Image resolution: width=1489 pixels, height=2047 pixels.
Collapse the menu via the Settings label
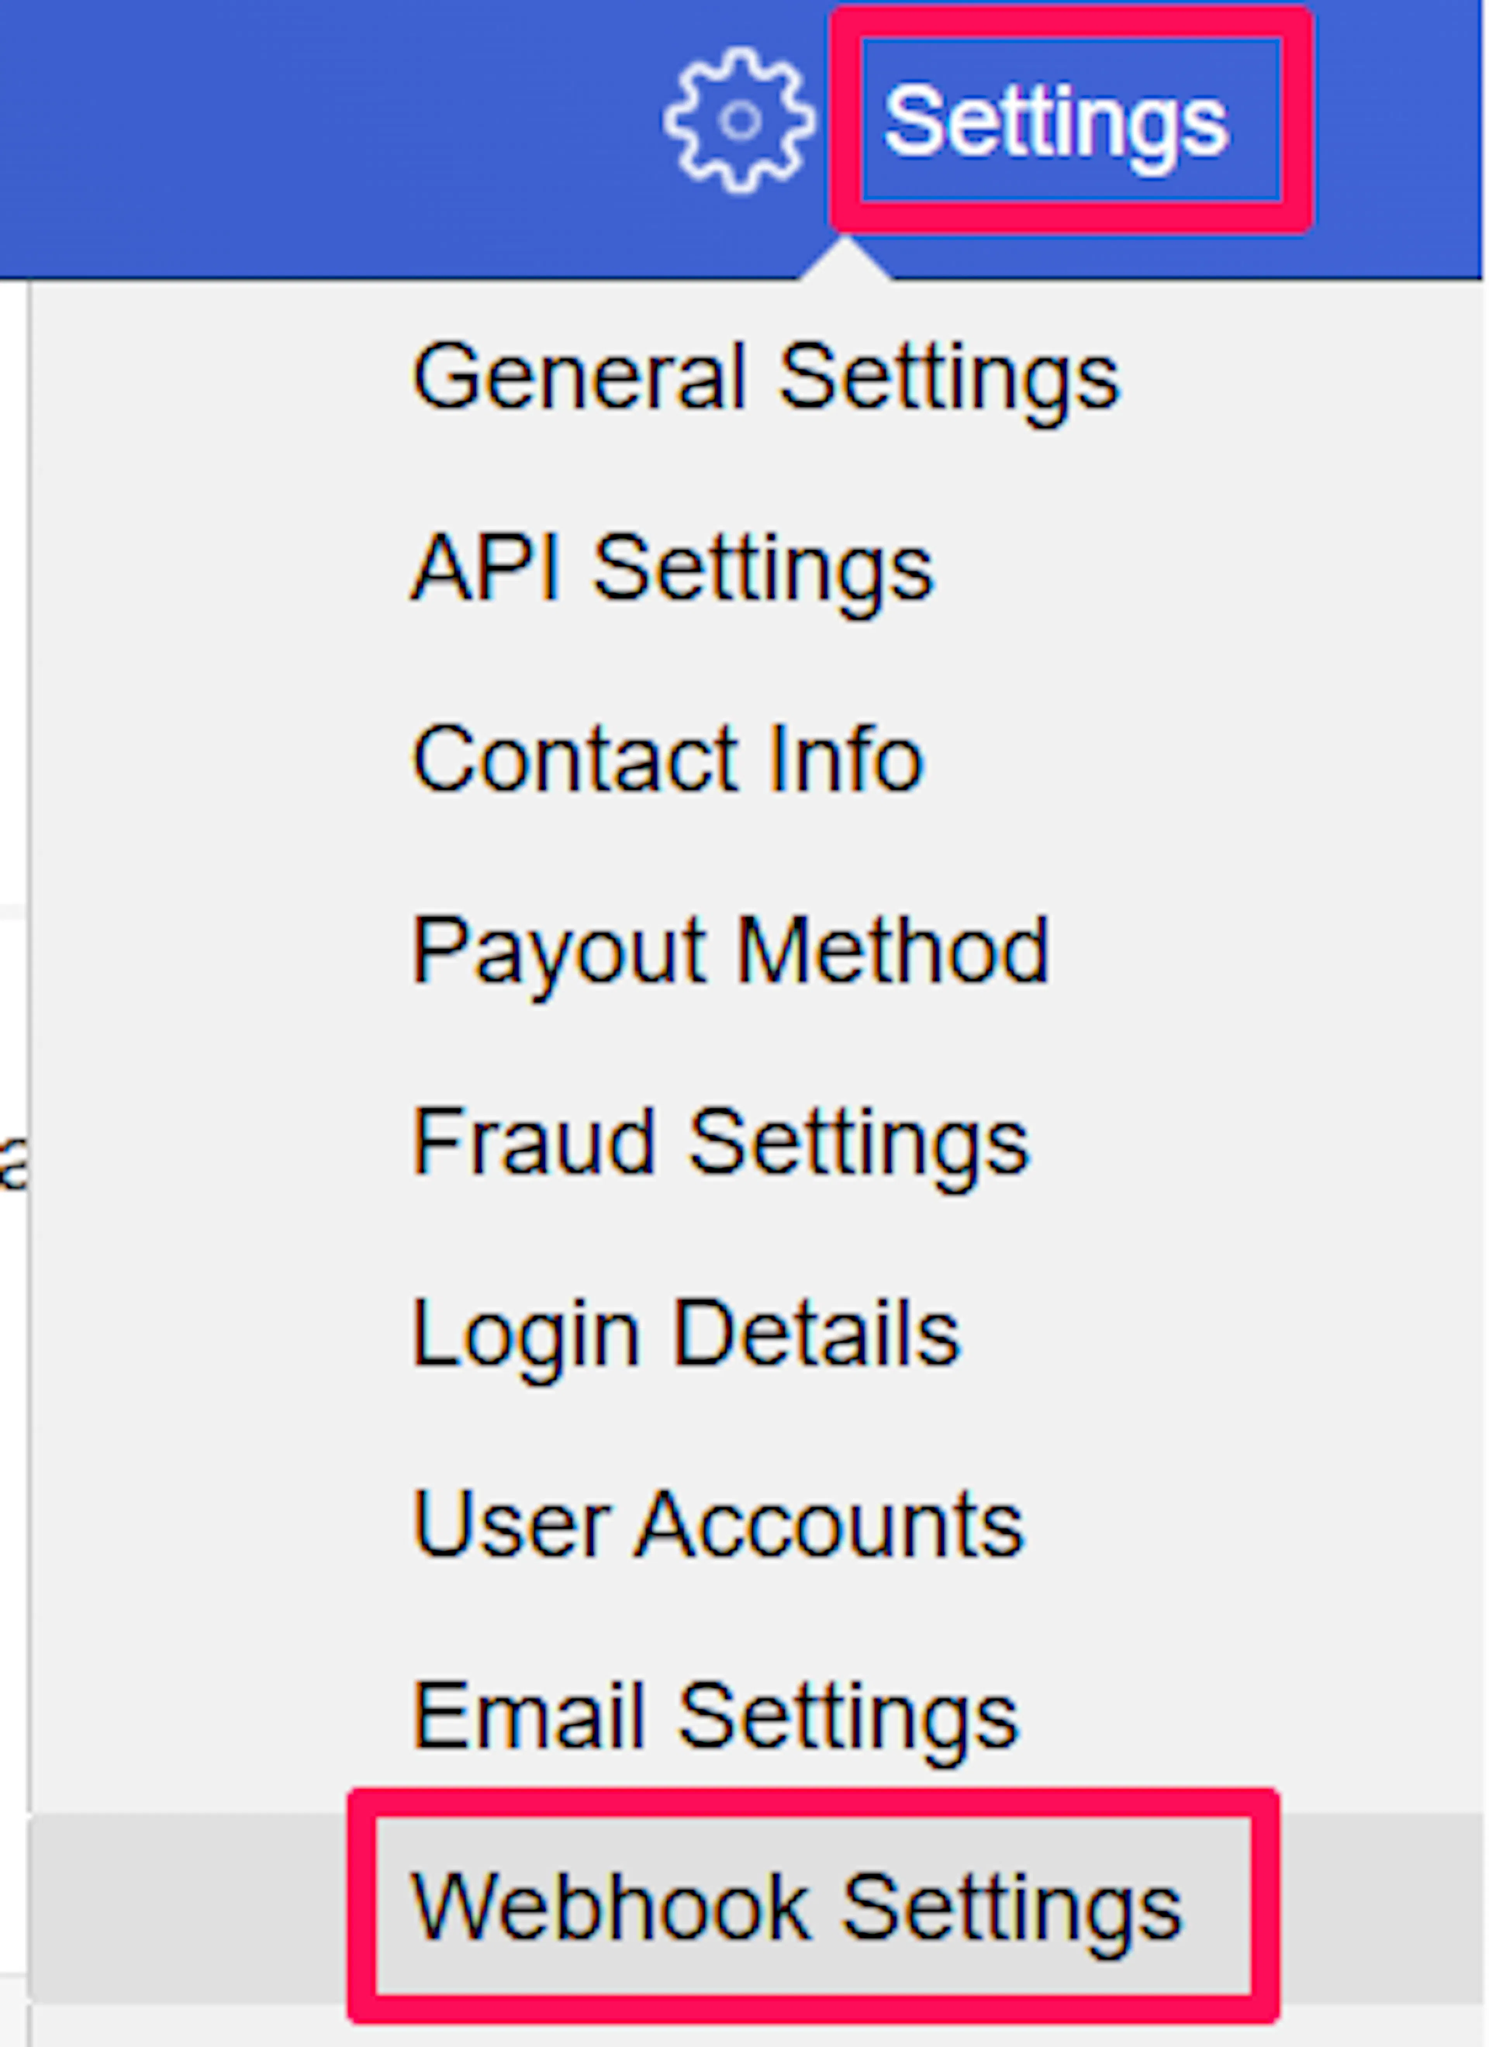(x=1055, y=120)
